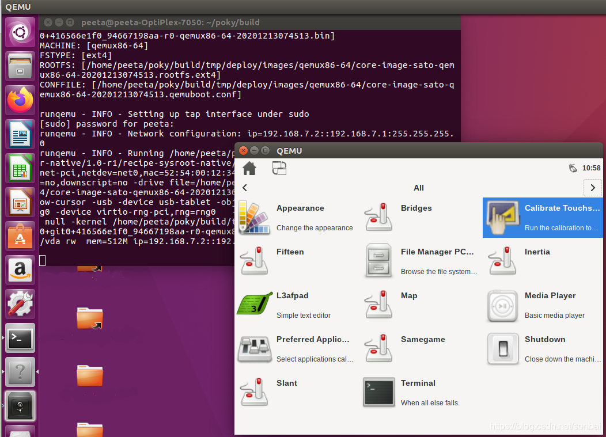Go to the Sato home screen
This screenshot has width=606, height=437.
[x=249, y=169]
